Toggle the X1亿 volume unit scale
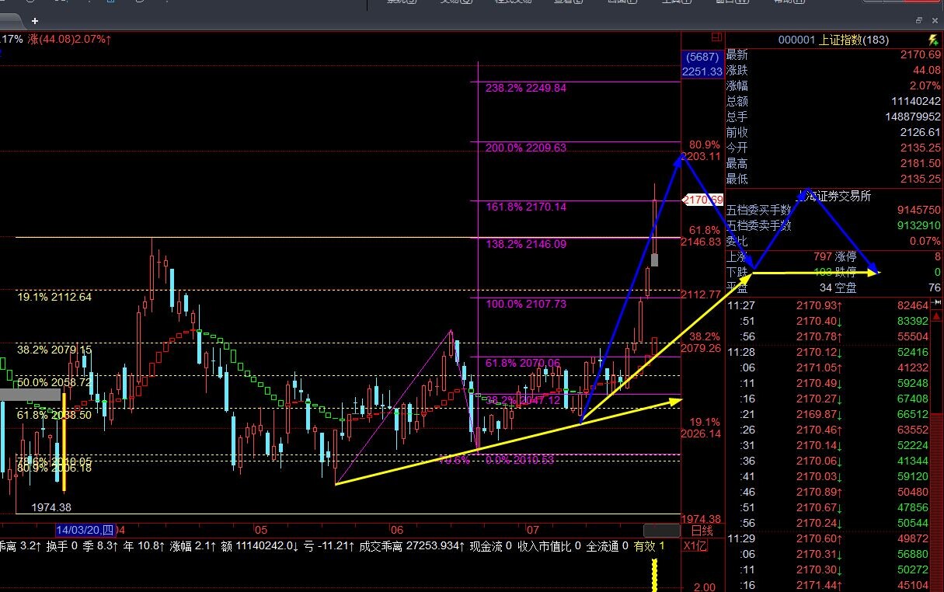The height and width of the screenshot is (592, 944). pyautogui.click(x=695, y=546)
